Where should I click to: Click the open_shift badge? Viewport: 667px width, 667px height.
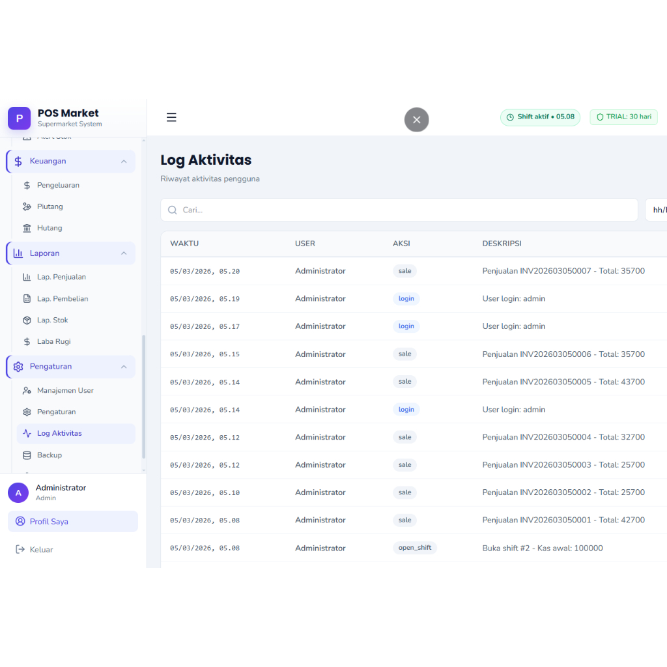click(x=415, y=548)
